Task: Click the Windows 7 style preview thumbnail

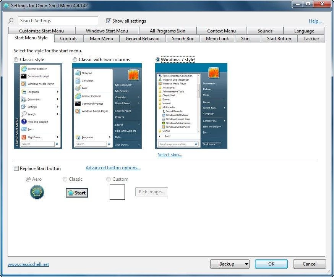Action: pos(191,106)
